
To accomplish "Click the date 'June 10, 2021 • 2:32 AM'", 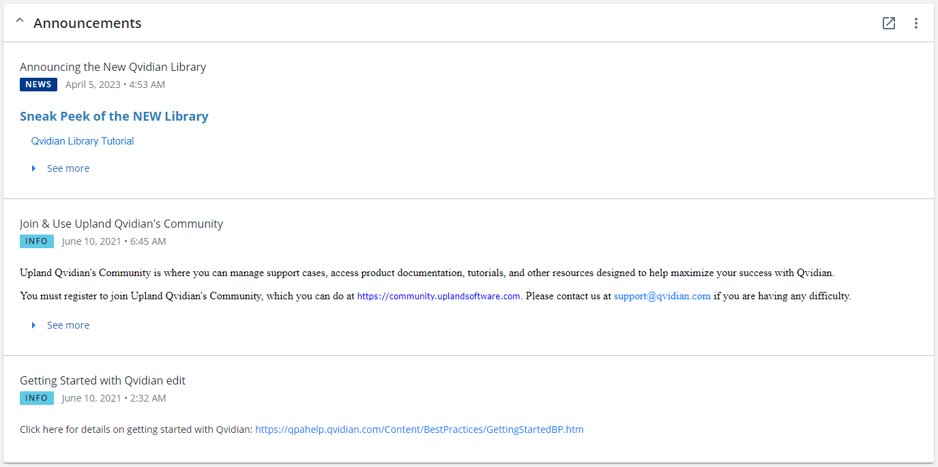I will coord(114,398).
